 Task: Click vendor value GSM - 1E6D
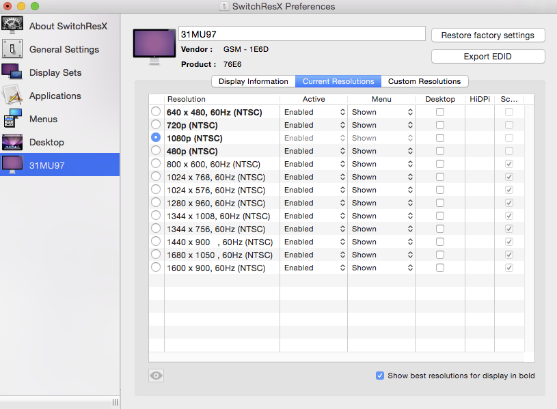[246, 49]
